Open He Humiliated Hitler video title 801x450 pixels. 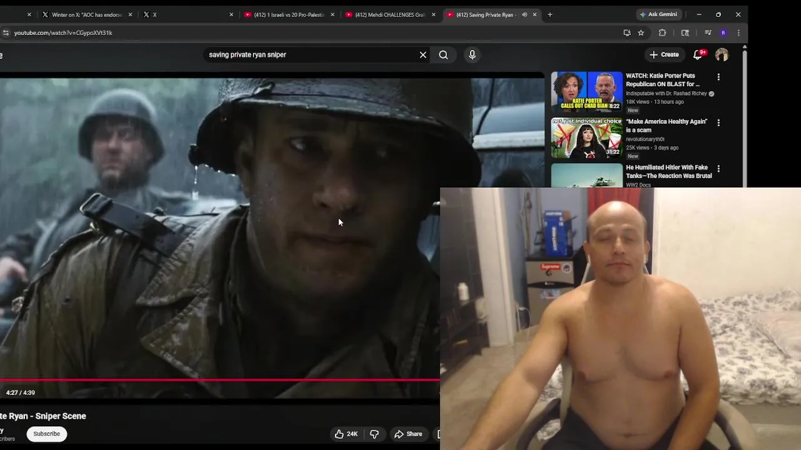pyautogui.click(x=669, y=172)
